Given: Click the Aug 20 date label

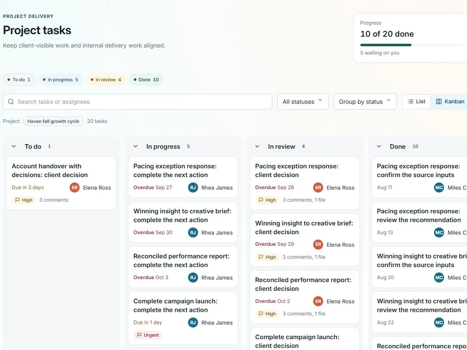Looking at the screenshot, I should click(385, 277).
